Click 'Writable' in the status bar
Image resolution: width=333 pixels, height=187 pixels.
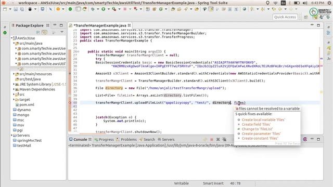[182, 183]
